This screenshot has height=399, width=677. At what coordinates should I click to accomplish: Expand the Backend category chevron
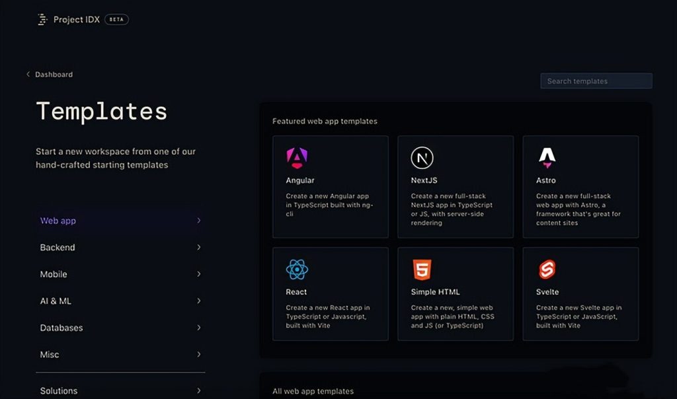[x=198, y=248]
